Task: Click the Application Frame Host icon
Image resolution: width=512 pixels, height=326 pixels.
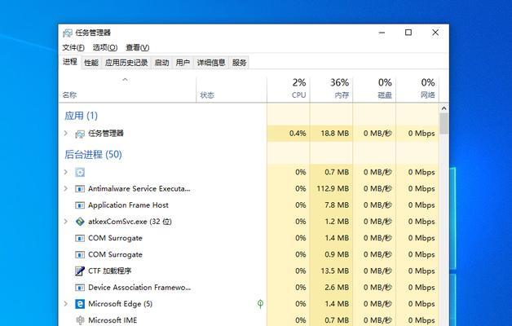Action: (80, 205)
